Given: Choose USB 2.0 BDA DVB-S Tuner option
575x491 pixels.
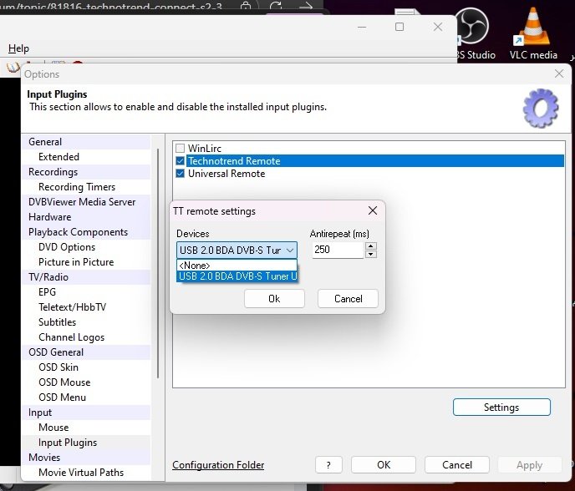Looking at the screenshot, I should click(237, 276).
